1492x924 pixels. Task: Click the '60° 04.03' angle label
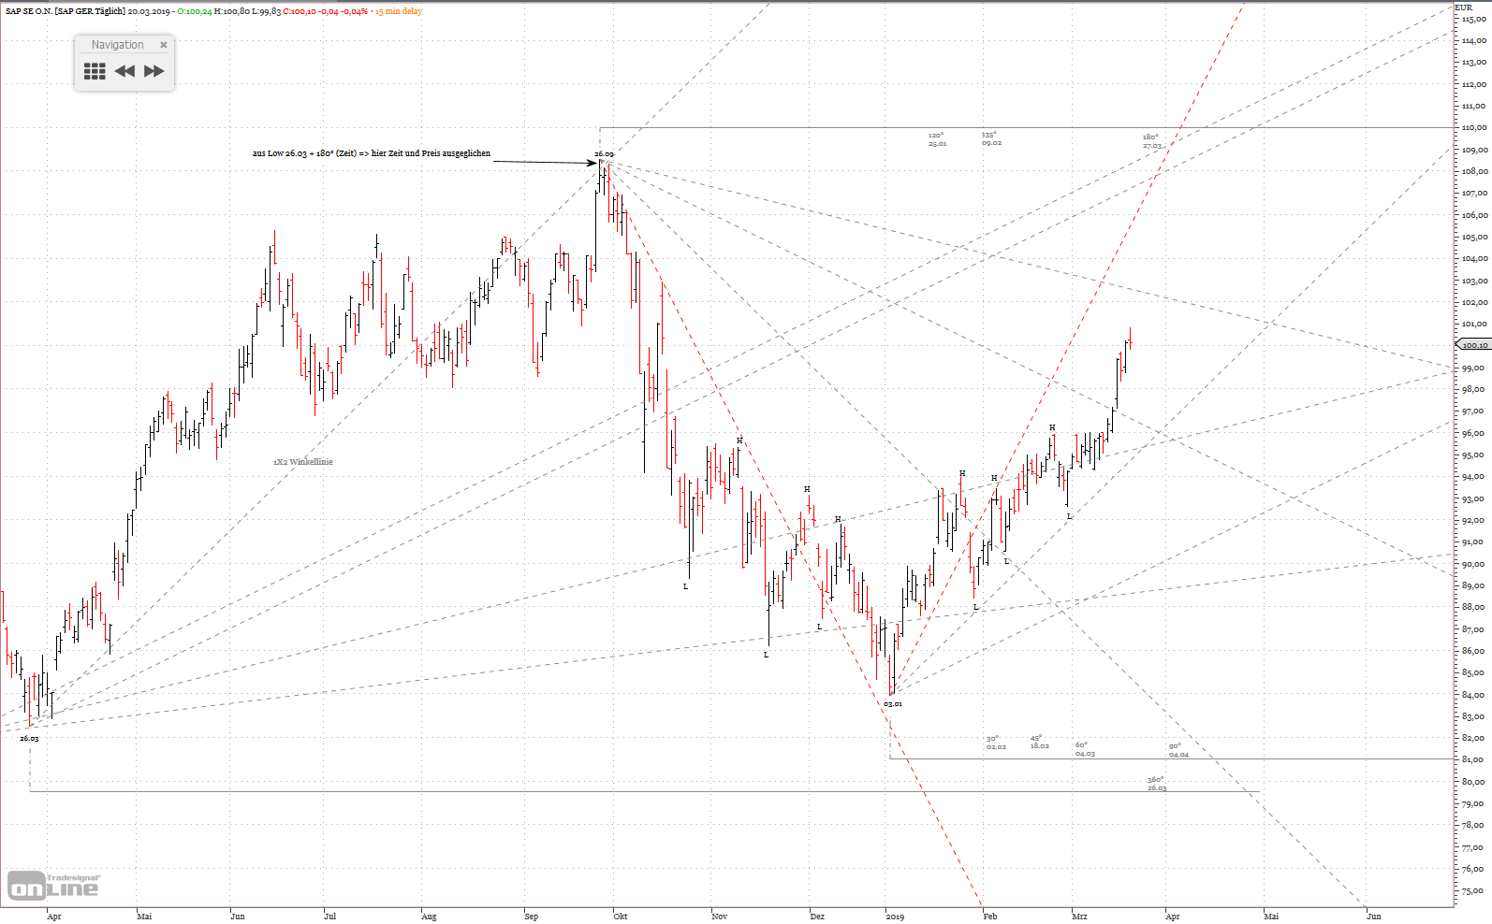[1085, 749]
